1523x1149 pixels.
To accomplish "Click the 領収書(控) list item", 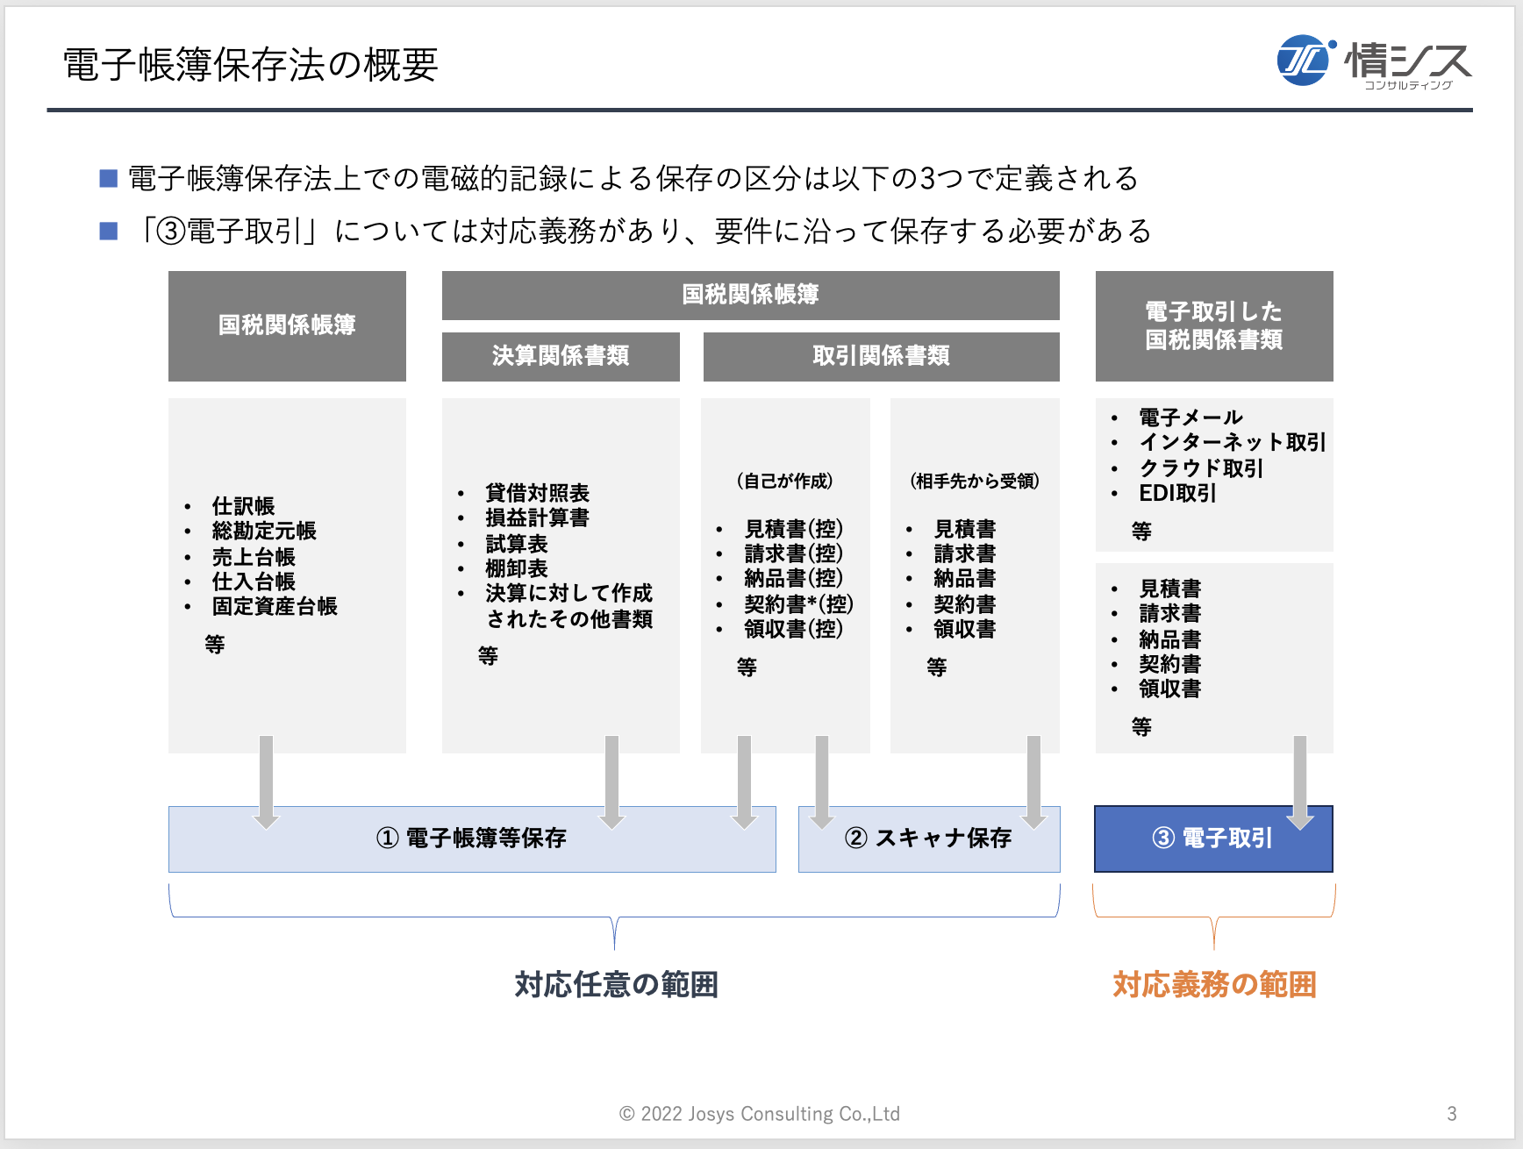I will (794, 629).
